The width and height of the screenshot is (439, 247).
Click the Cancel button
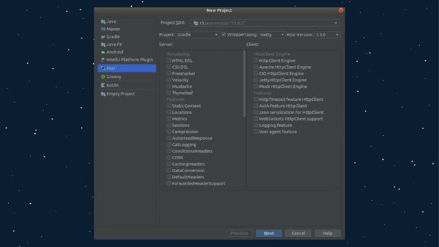(298, 233)
